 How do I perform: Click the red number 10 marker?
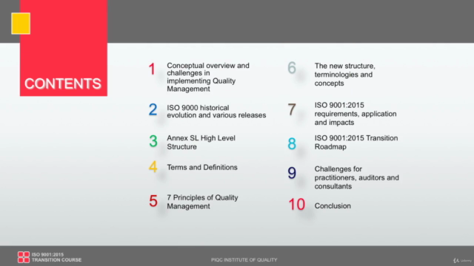pos(296,205)
